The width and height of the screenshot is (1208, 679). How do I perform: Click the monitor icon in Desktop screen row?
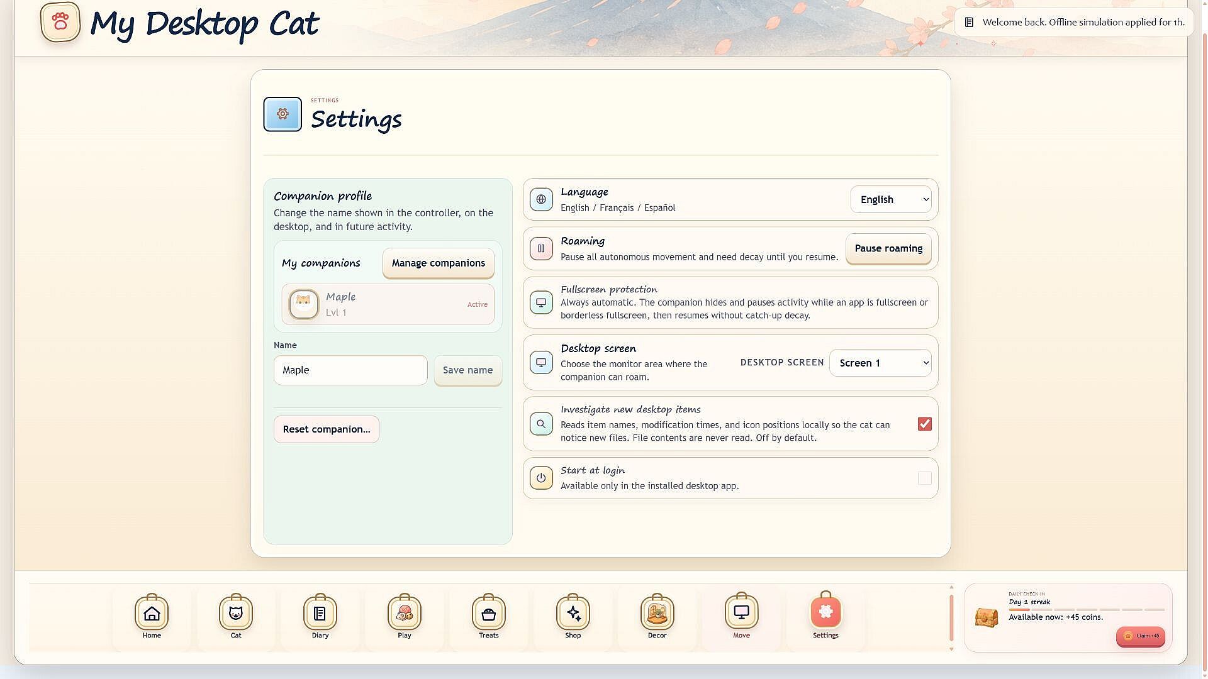click(541, 362)
